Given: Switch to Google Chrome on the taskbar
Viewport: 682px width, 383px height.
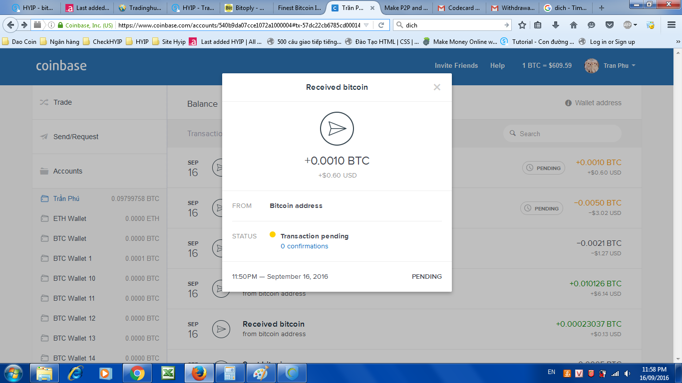Looking at the screenshot, I should (137, 373).
